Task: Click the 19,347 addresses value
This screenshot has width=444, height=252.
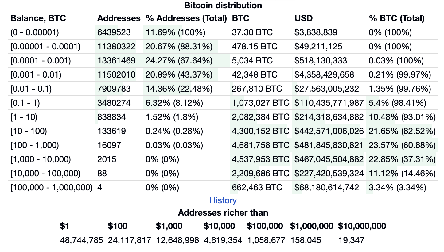Action: 351,240
